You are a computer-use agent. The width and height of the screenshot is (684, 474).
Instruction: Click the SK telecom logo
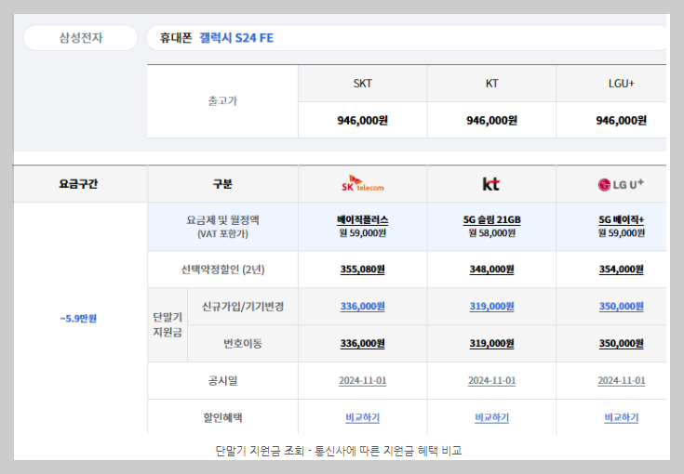click(x=363, y=184)
